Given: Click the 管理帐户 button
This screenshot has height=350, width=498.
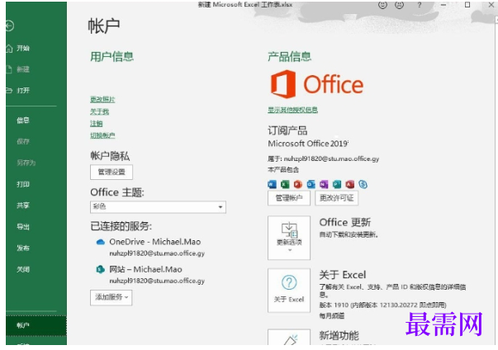Looking at the screenshot, I should pos(289,198).
